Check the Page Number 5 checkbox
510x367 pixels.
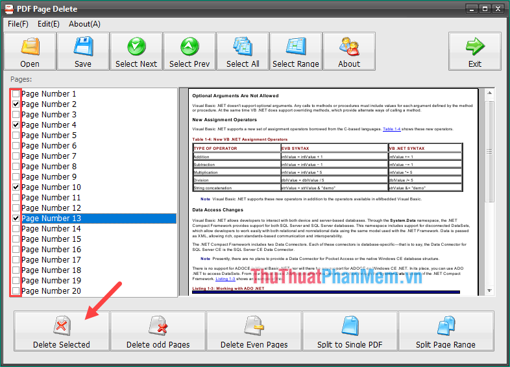16,136
